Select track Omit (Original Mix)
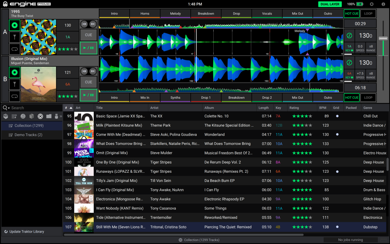390x244 pixels. point(112,153)
